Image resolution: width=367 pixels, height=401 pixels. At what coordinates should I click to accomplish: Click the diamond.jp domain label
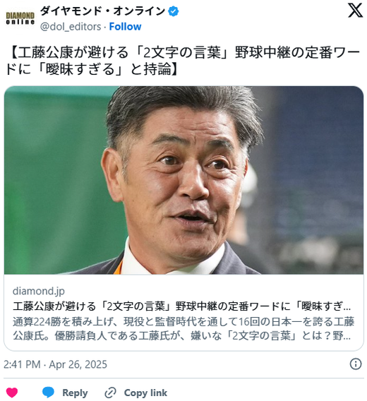click(39, 291)
